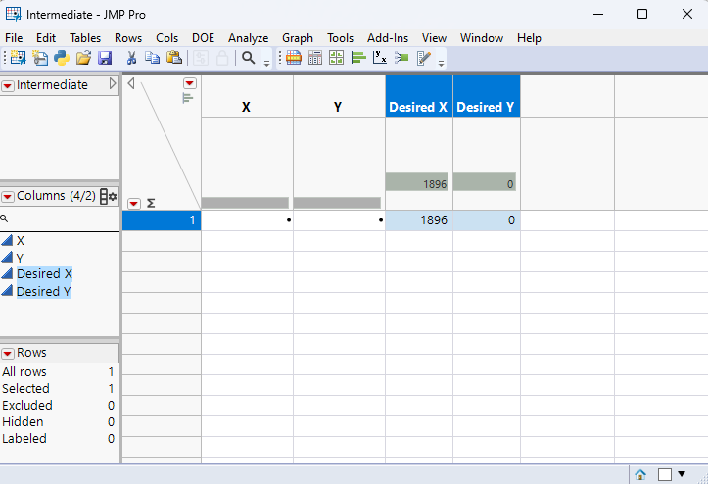708x484 pixels.
Task: Open the Intermediate table red triangle menu
Action: click(8, 86)
